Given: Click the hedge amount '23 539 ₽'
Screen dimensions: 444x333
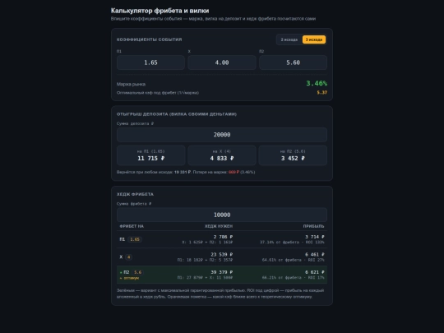Looking at the screenshot, I should (x=222, y=255).
